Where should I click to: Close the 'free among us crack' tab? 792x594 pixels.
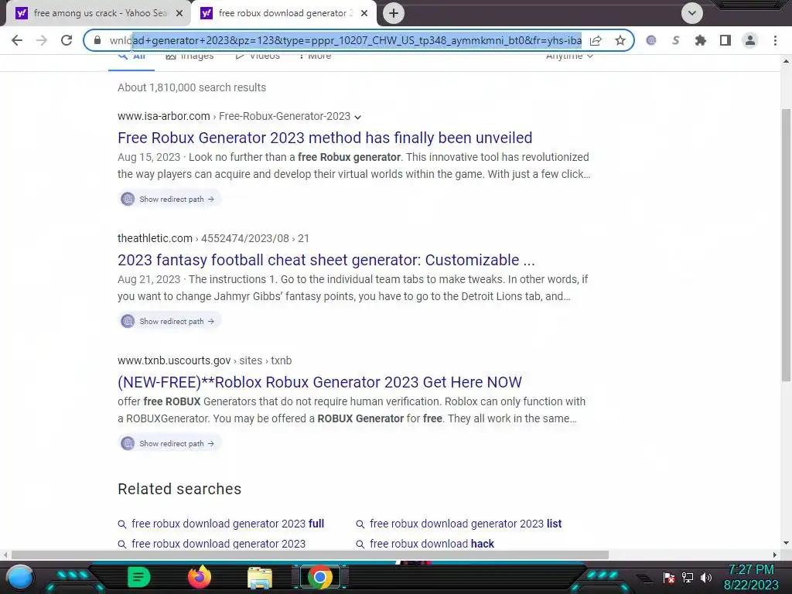[x=179, y=14]
